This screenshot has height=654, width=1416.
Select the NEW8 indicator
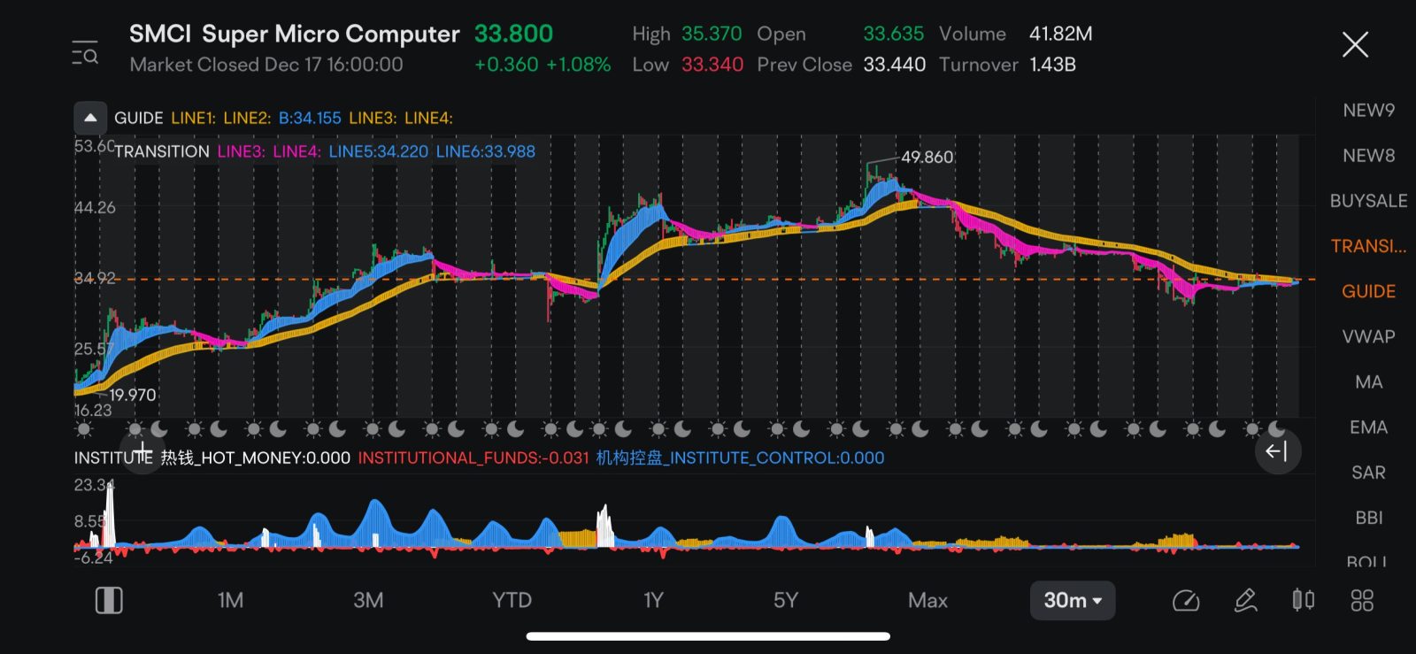click(1368, 156)
